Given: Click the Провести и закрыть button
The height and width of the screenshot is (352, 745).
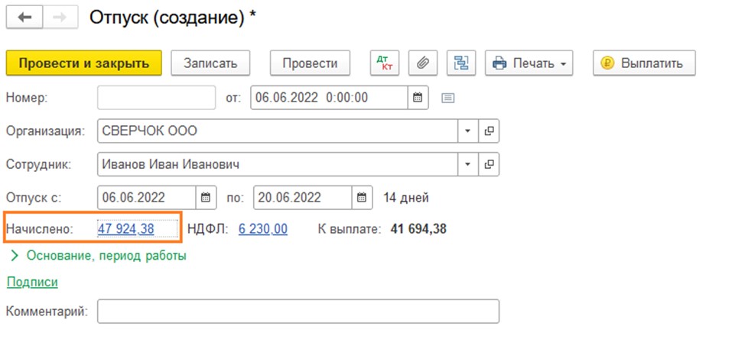Looking at the screenshot, I should pyautogui.click(x=84, y=63).
